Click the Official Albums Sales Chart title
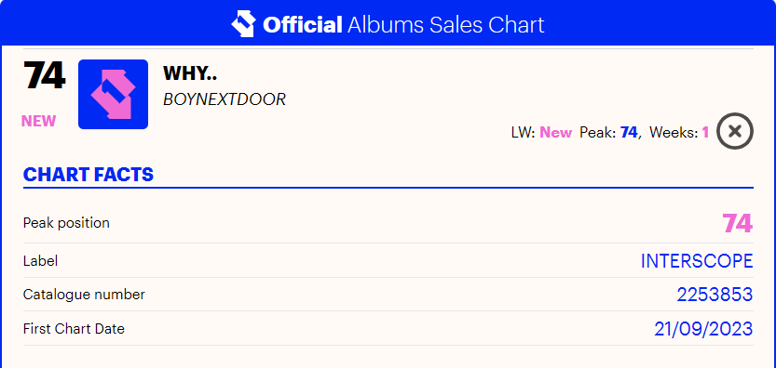The image size is (776, 368). (x=403, y=24)
